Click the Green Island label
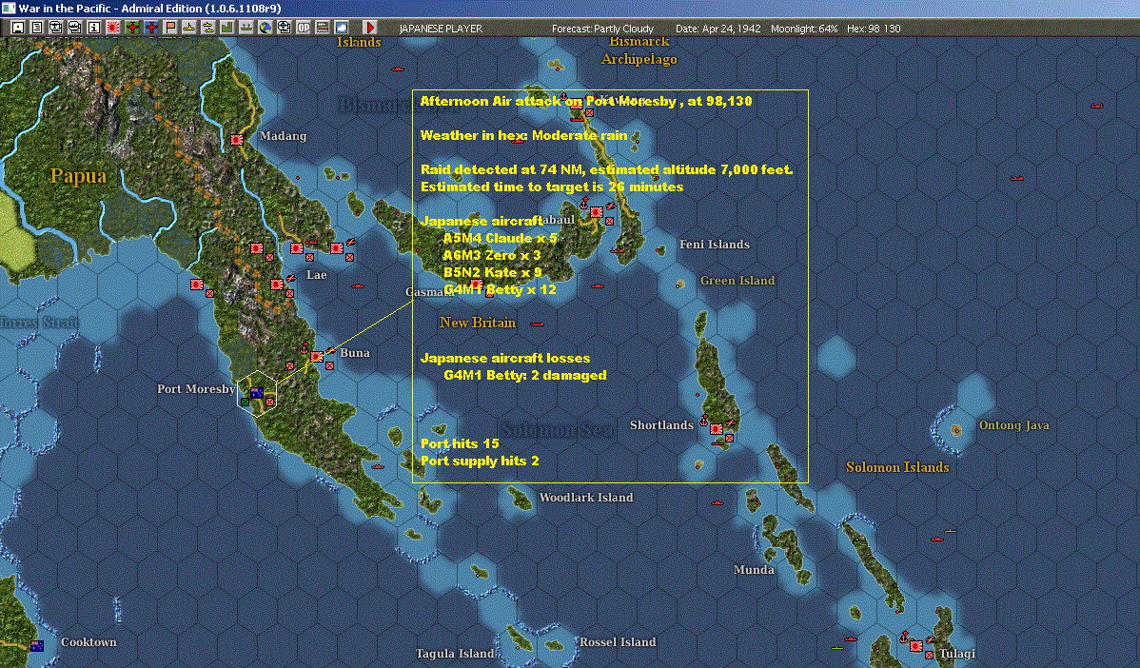The height and width of the screenshot is (668, 1140). 737,281
